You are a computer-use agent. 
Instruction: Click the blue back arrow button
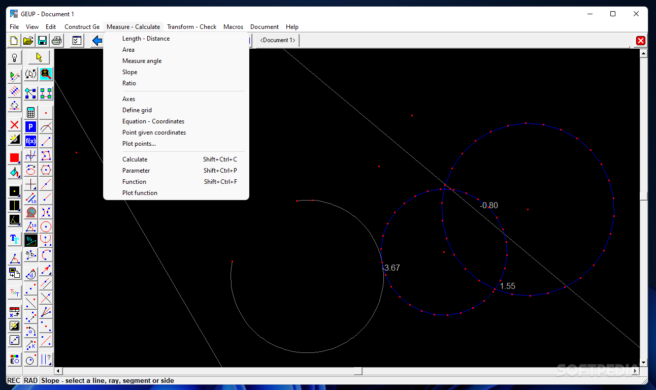[x=97, y=41]
